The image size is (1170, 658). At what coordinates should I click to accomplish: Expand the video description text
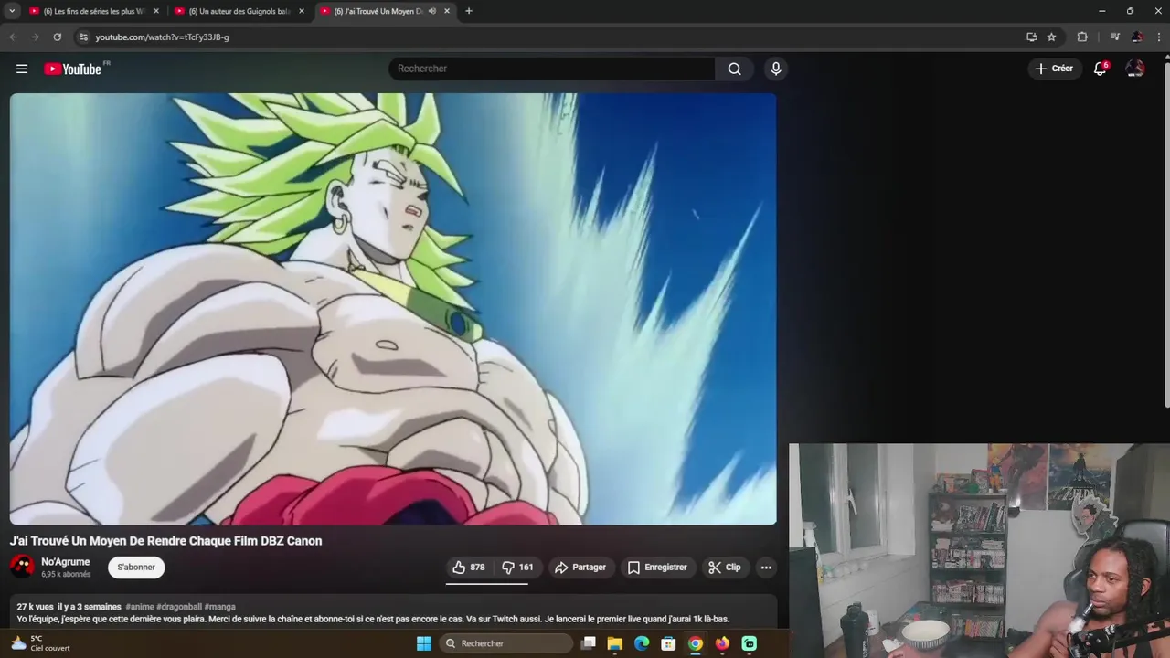(x=373, y=619)
